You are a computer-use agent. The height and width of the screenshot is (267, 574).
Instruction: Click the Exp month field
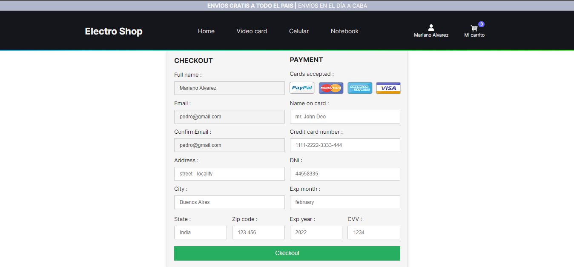click(x=345, y=202)
